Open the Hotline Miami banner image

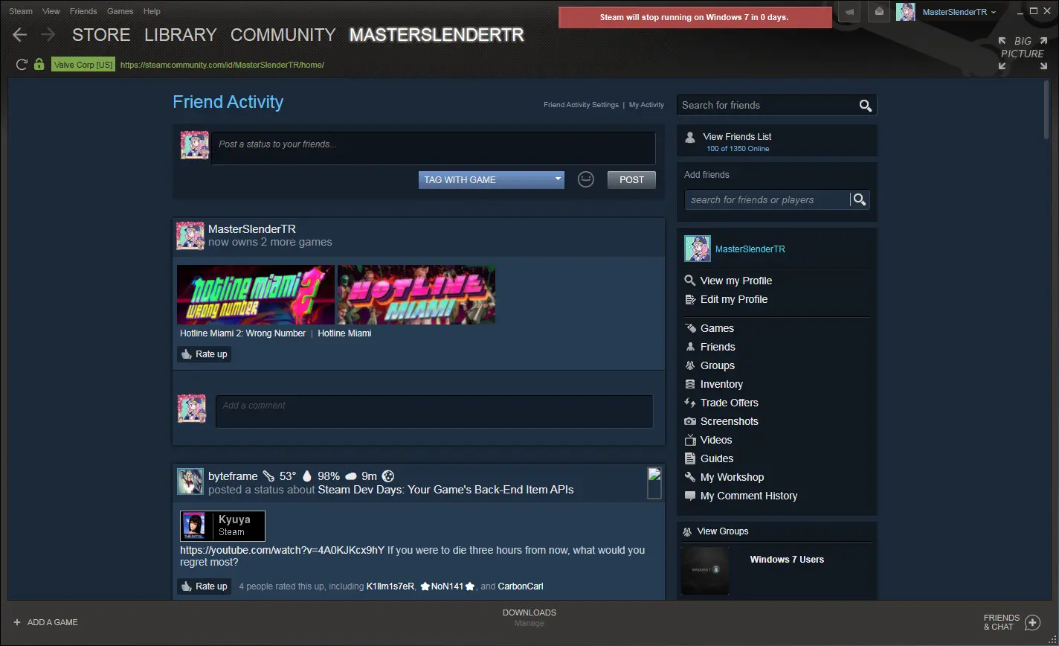pos(416,295)
